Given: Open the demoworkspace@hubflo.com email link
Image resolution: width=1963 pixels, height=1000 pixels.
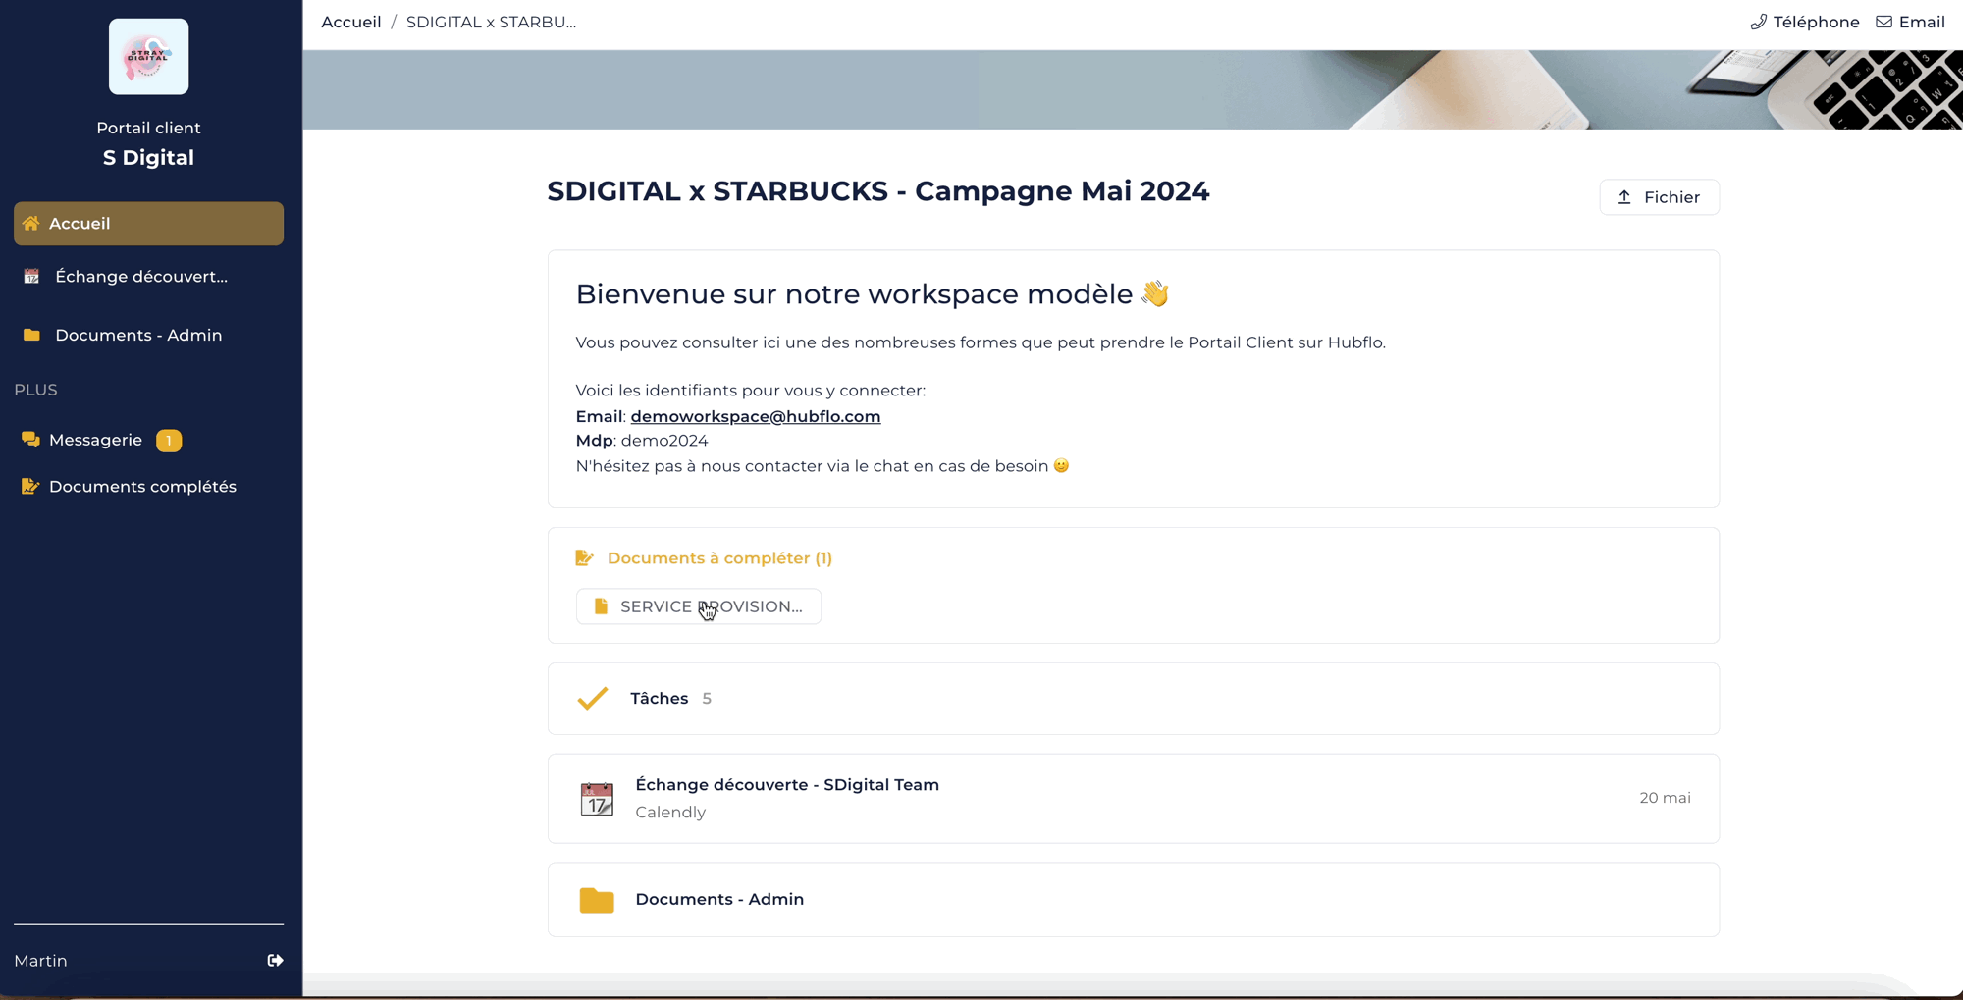Looking at the screenshot, I should point(756,416).
